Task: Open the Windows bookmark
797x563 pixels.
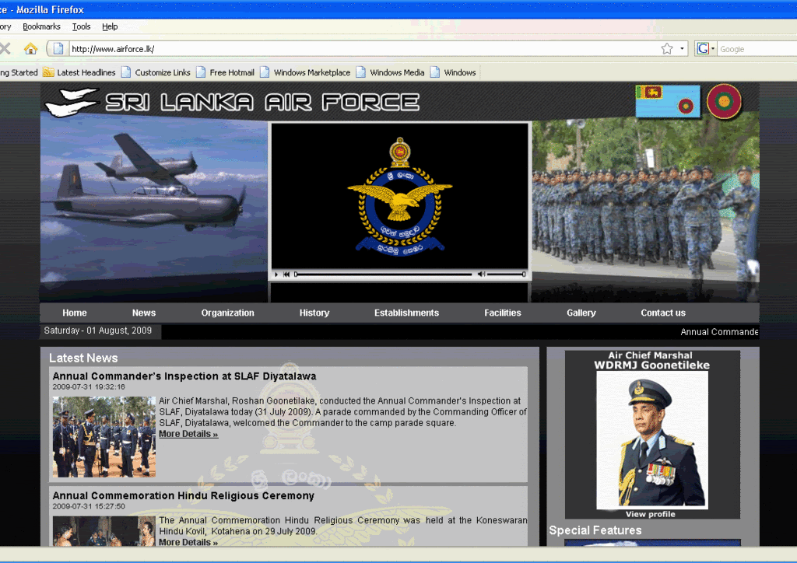Action: pyautogui.click(x=454, y=72)
